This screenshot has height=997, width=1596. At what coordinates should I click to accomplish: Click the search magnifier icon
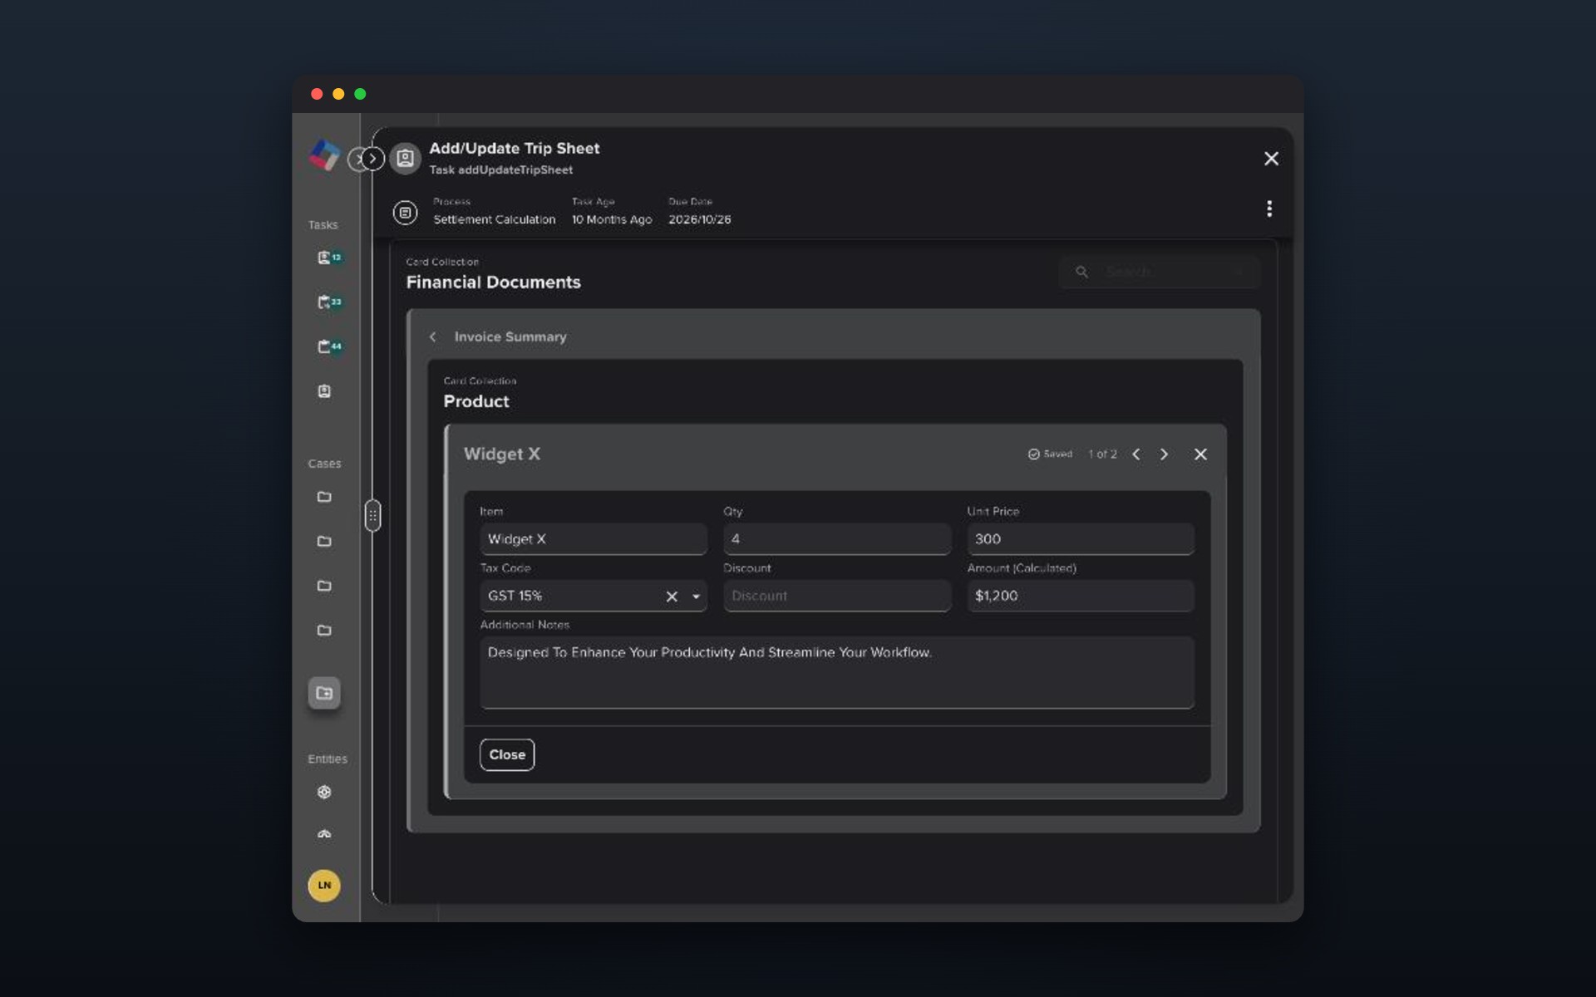[1081, 272]
